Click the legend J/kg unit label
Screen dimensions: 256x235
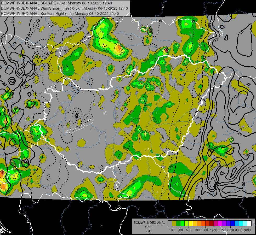click(149, 231)
